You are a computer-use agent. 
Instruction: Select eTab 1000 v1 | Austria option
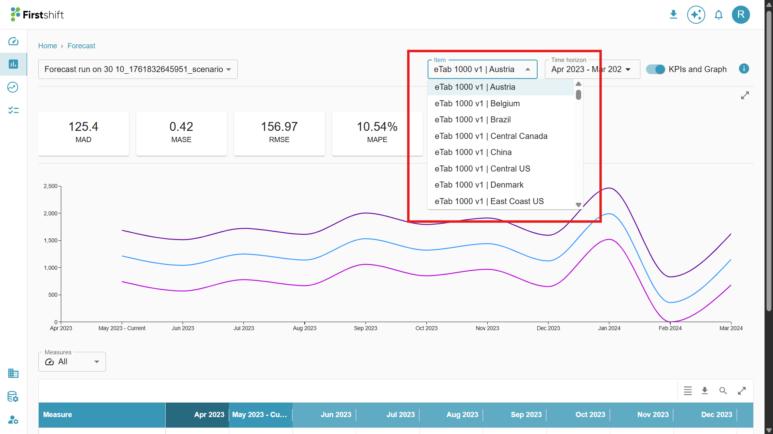pyautogui.click(x=501, y=87)
